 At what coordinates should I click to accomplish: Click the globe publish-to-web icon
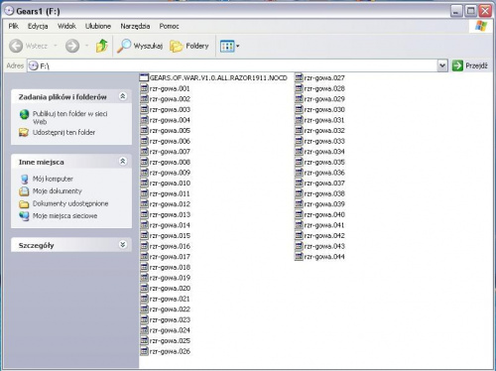(24, 114)
